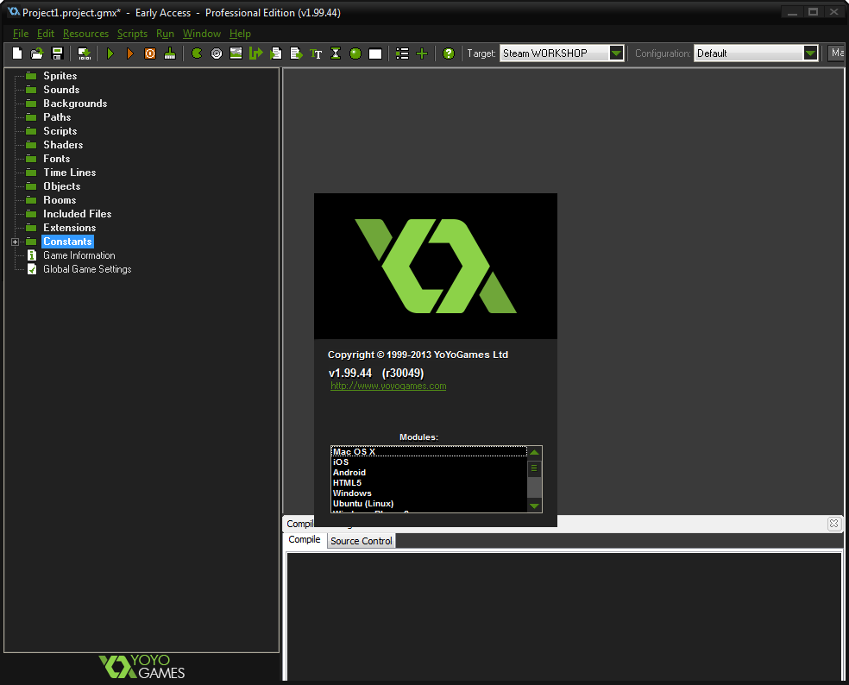Create a font resource

(x=316, y=53)
